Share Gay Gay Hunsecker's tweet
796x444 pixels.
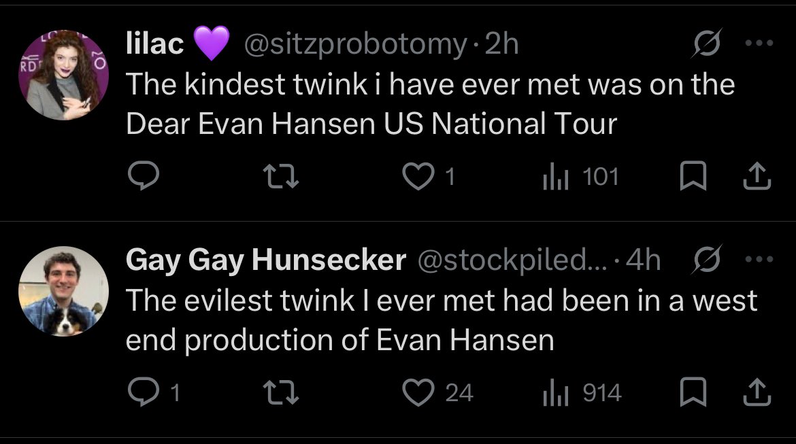pyautogui.click(x=757, y=392)
